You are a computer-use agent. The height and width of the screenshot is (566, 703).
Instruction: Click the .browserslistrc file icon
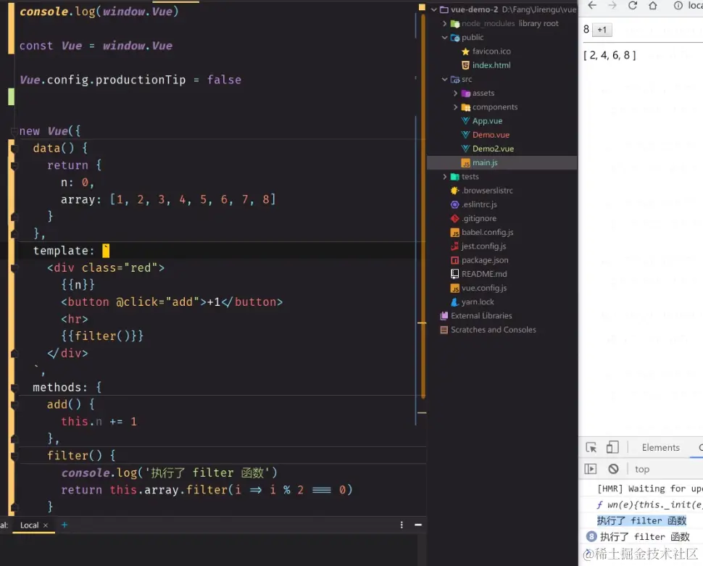pos(454,190)
